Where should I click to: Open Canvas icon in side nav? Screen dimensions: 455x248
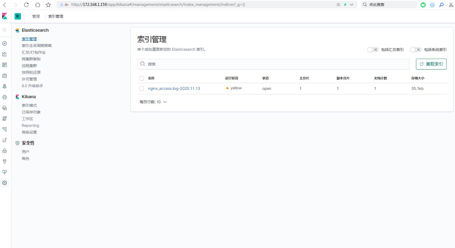pyautogui.click(x=5, y=76)
